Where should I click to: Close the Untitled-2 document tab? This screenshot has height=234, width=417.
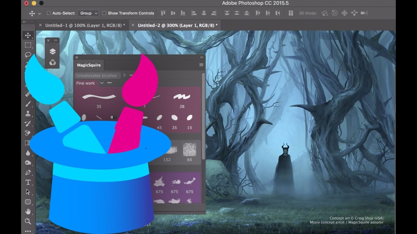pos(133,25)
